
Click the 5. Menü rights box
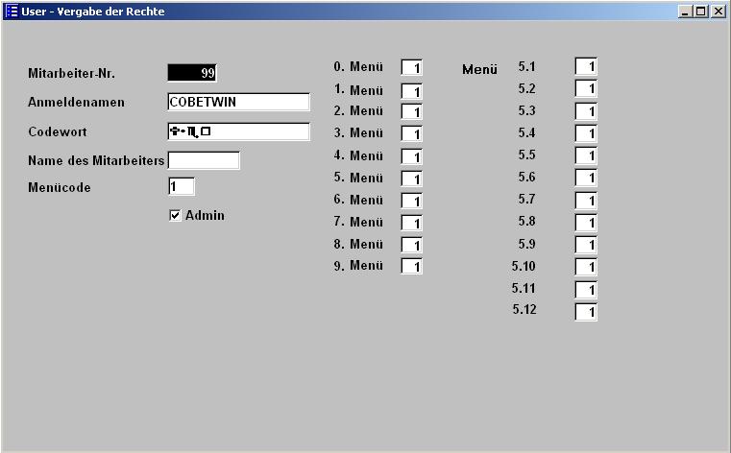click(411, 179)
